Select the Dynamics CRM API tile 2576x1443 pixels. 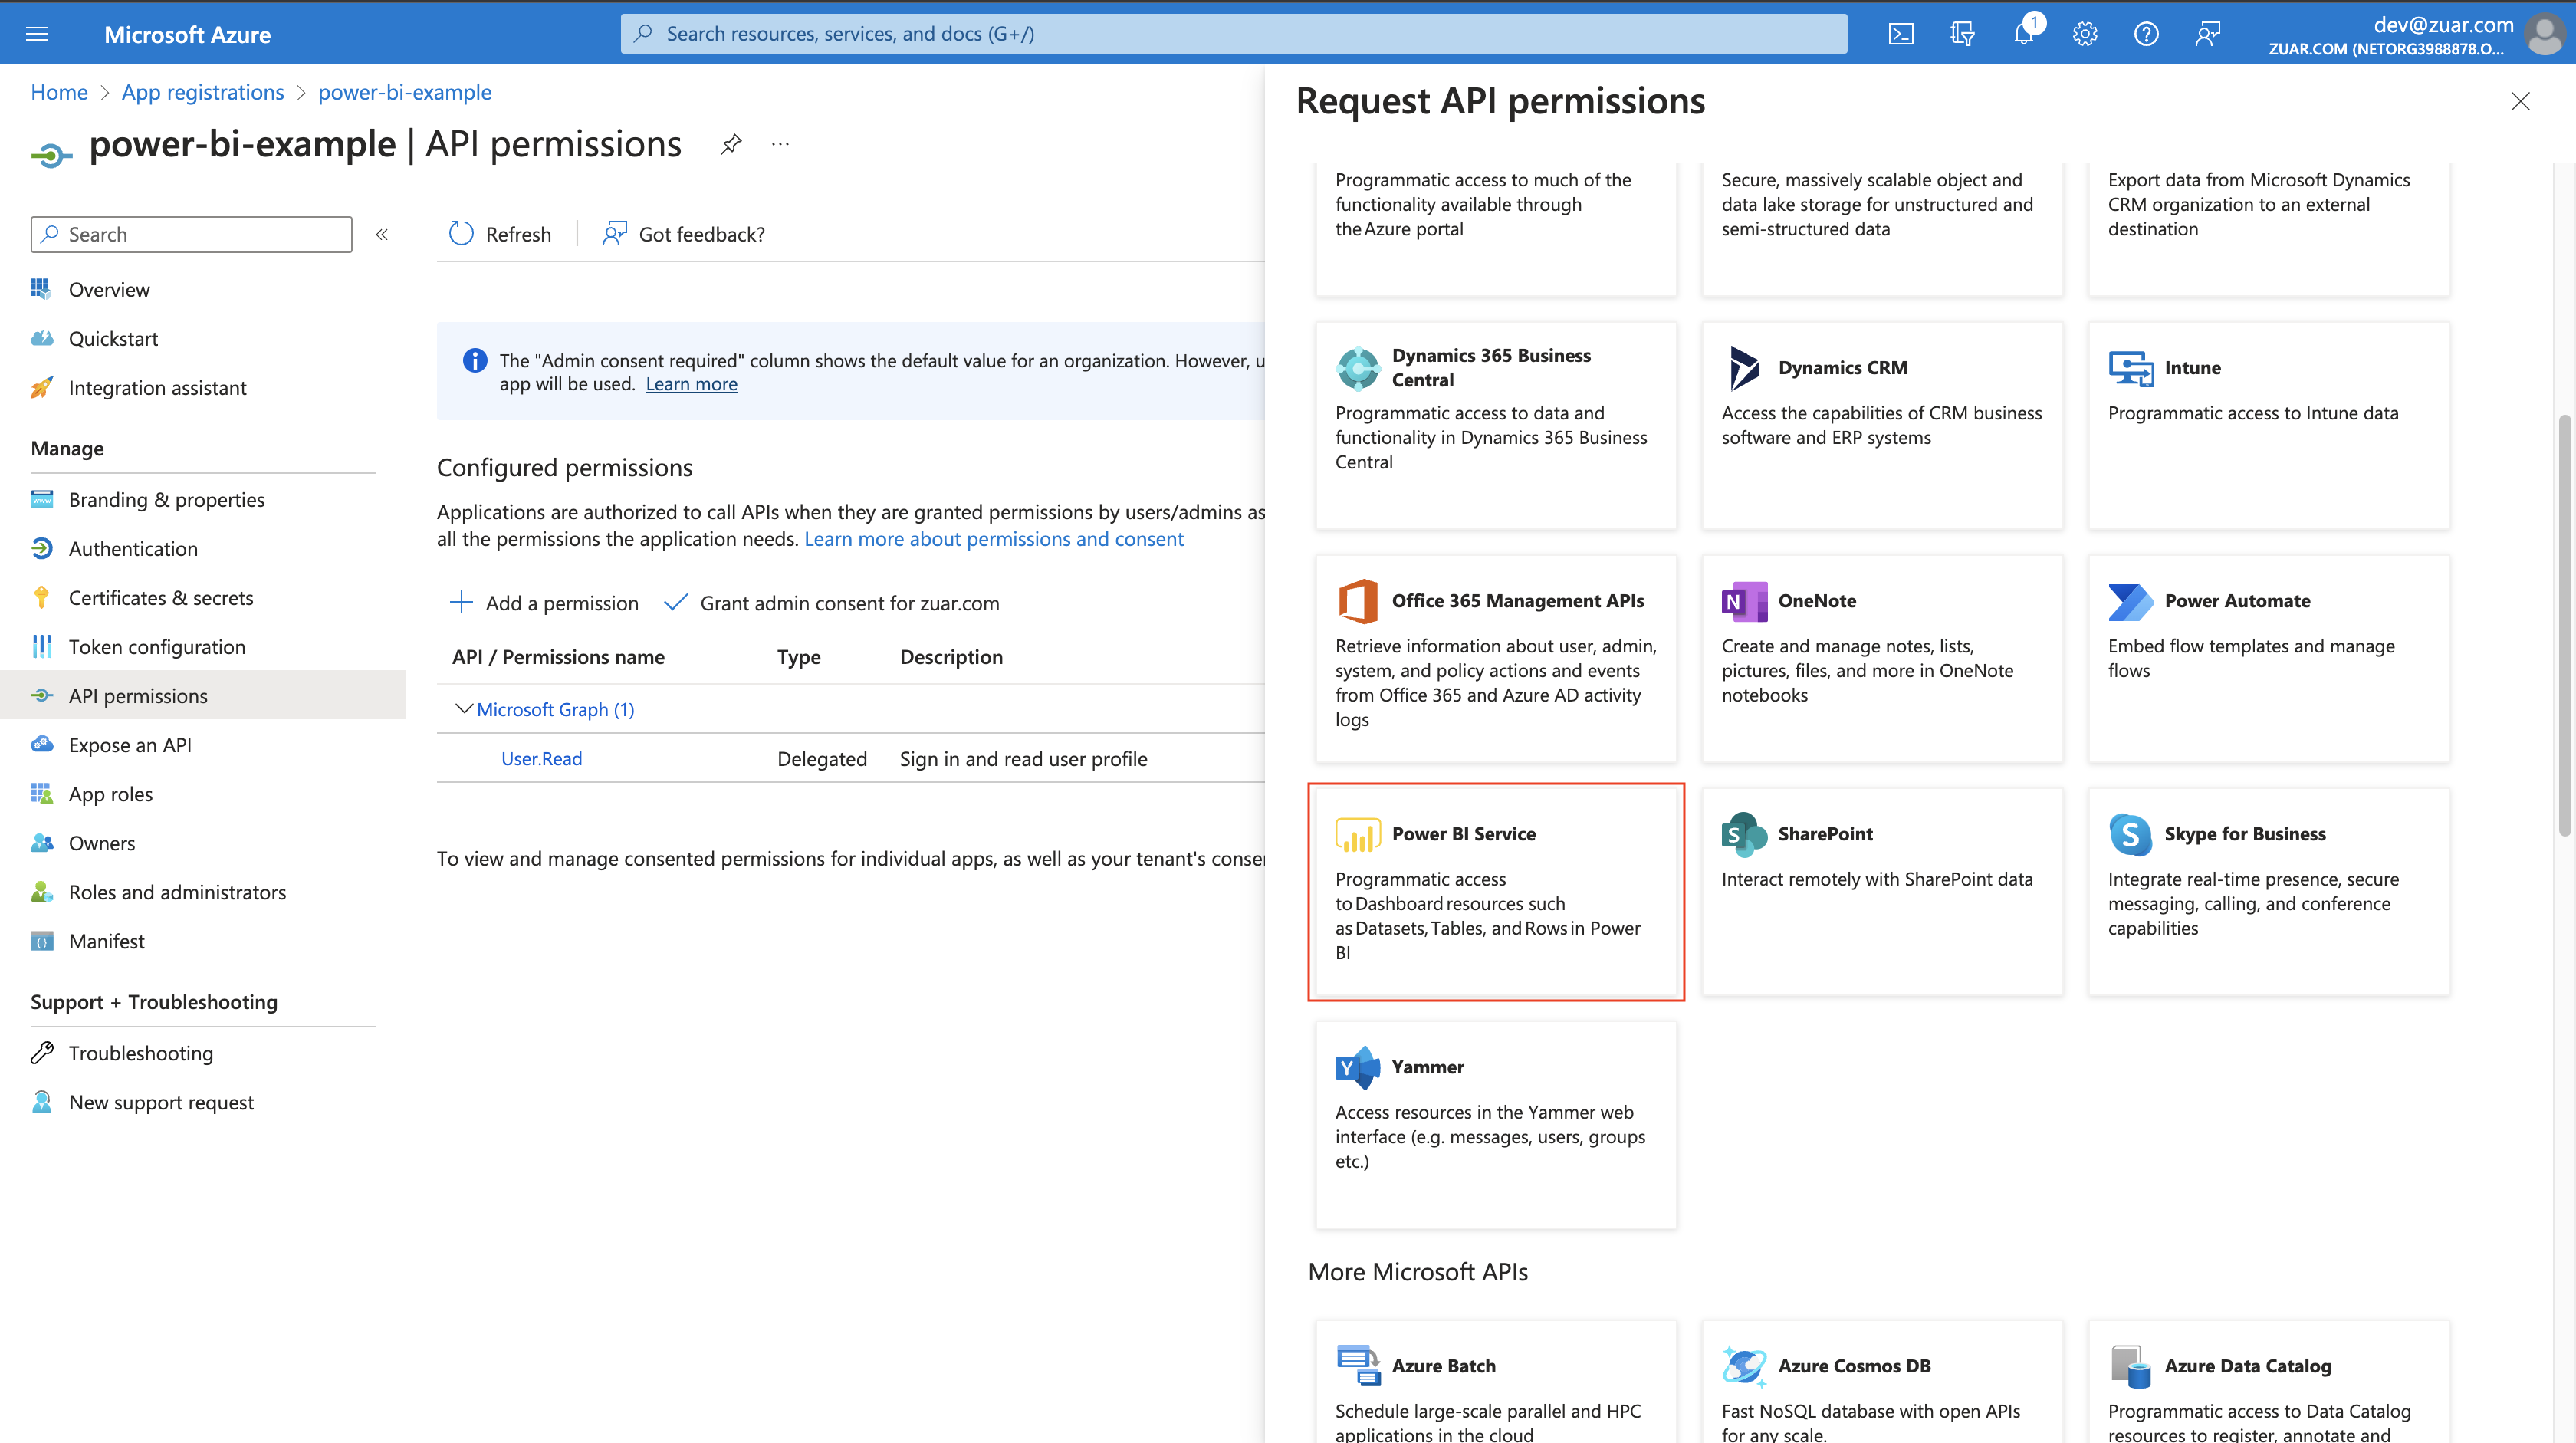point(1882,426)
